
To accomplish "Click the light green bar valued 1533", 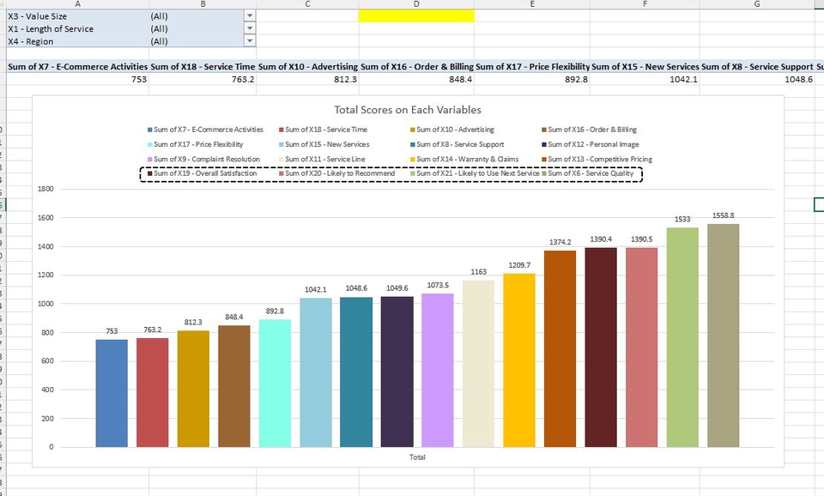I will tap(682, 337).
